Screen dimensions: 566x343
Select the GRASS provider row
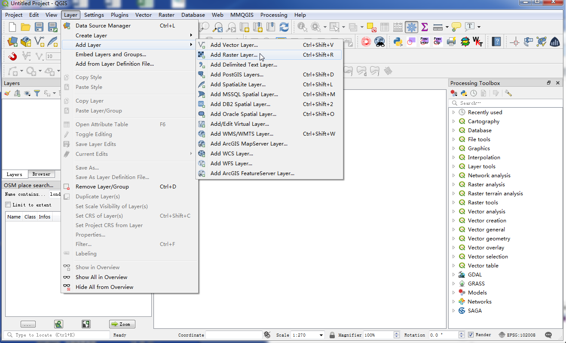click(x=505, y=283)
